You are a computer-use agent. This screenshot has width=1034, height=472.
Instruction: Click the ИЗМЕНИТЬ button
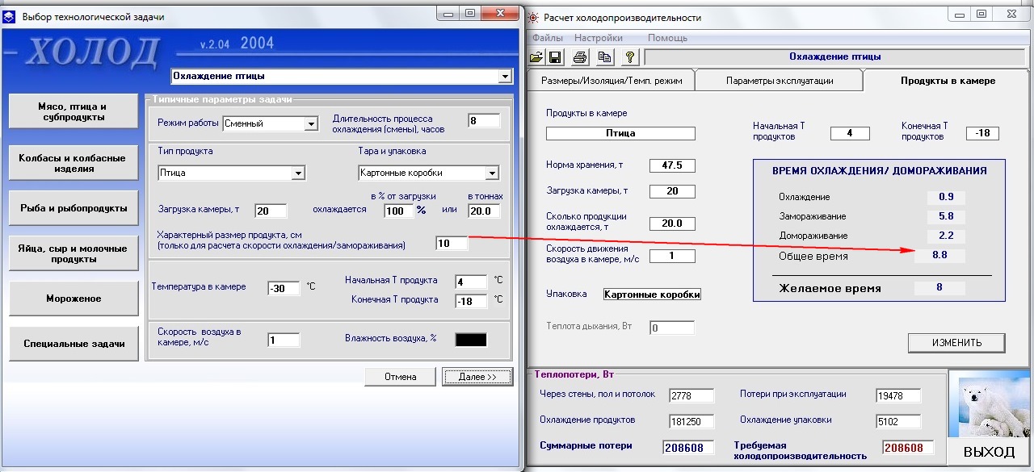(956, 343)
